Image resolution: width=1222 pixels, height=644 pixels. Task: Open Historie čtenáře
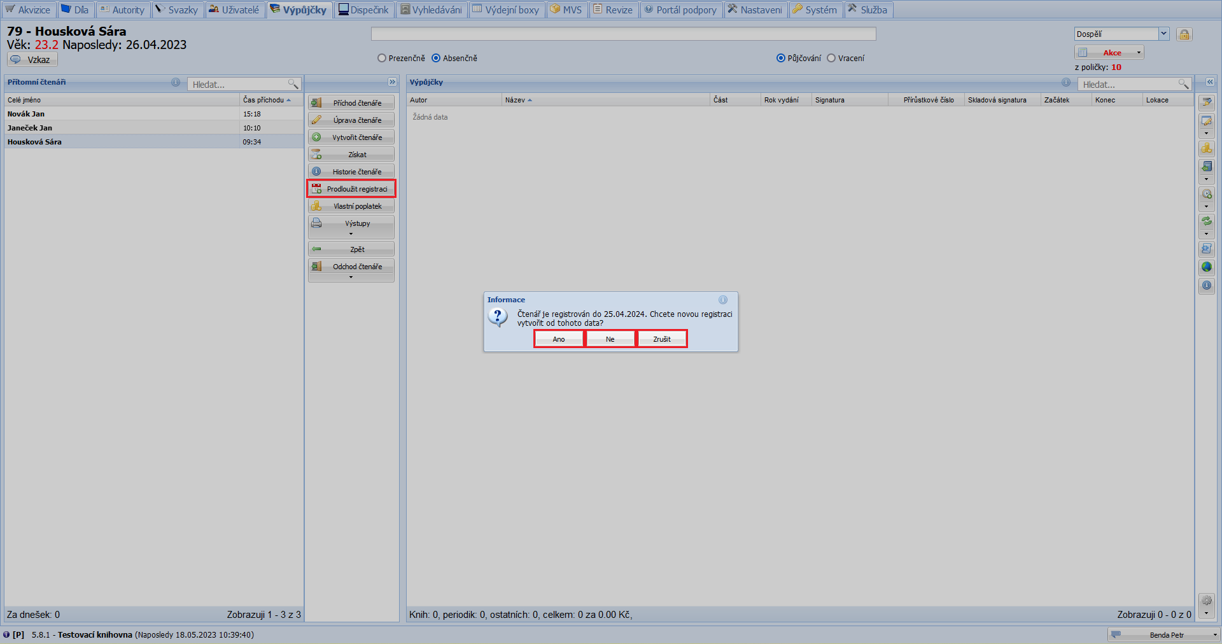point(351,171)
